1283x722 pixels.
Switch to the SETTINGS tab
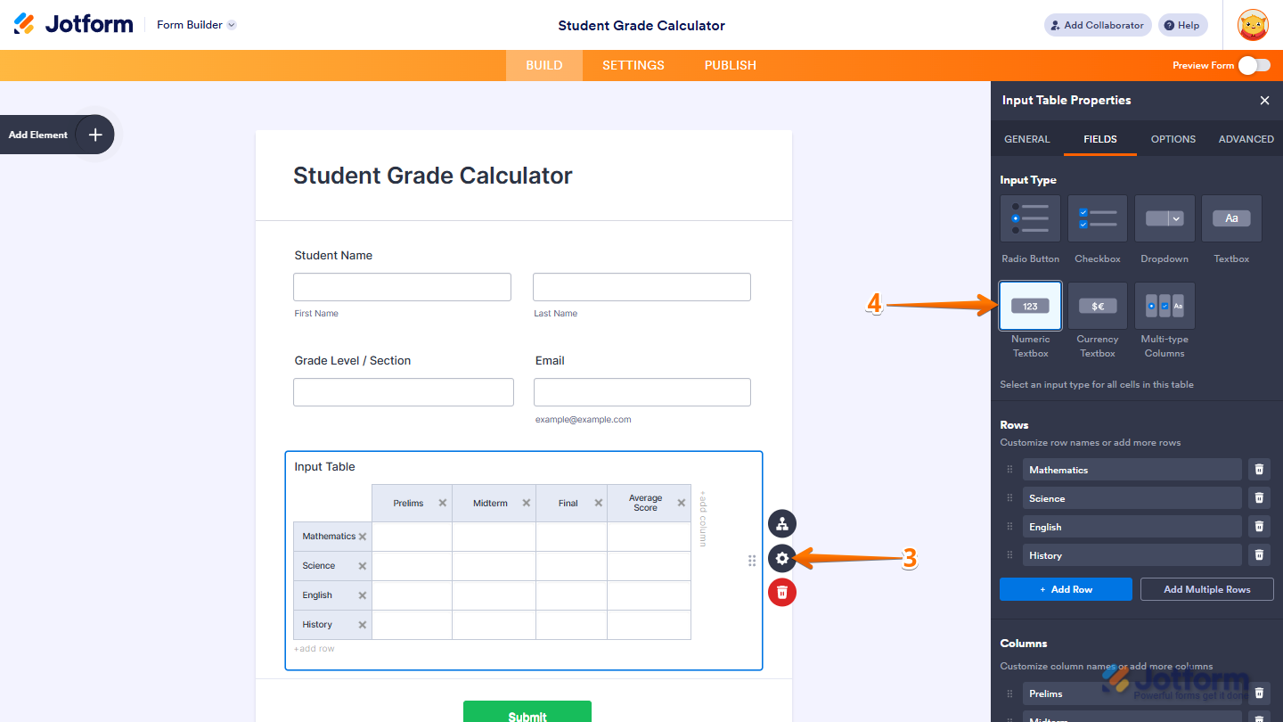[633, 65]
